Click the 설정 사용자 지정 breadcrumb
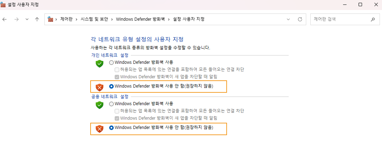 coord(188,19)
